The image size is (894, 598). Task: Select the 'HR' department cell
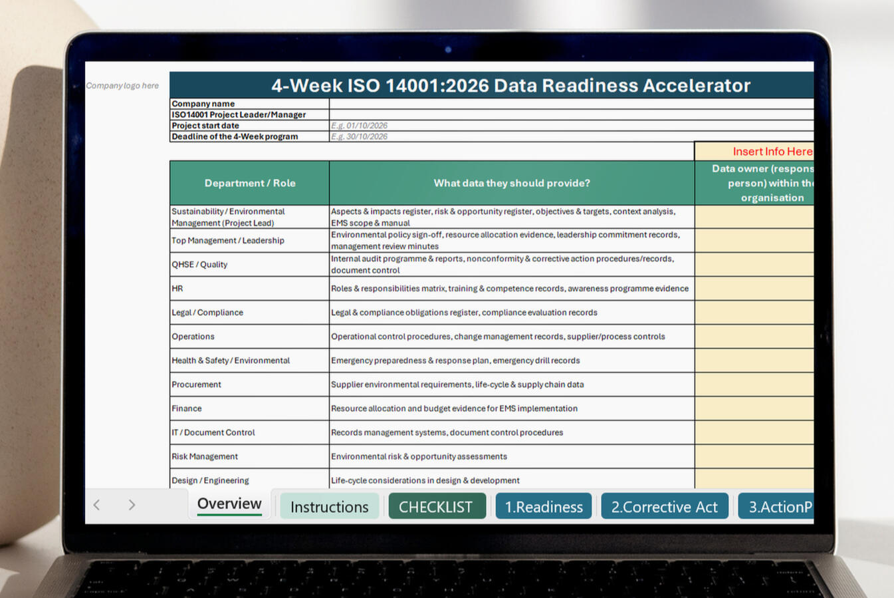[x=250, y=289]
